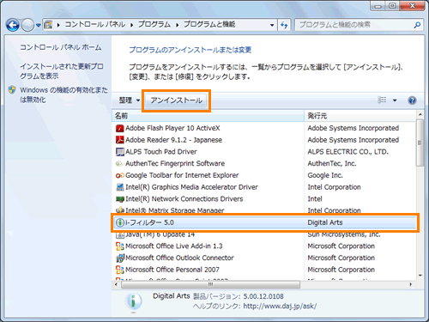429x322 pixels.
Task: Select Google Toolbar for Internet Explorer name
Action: point(182,175)
